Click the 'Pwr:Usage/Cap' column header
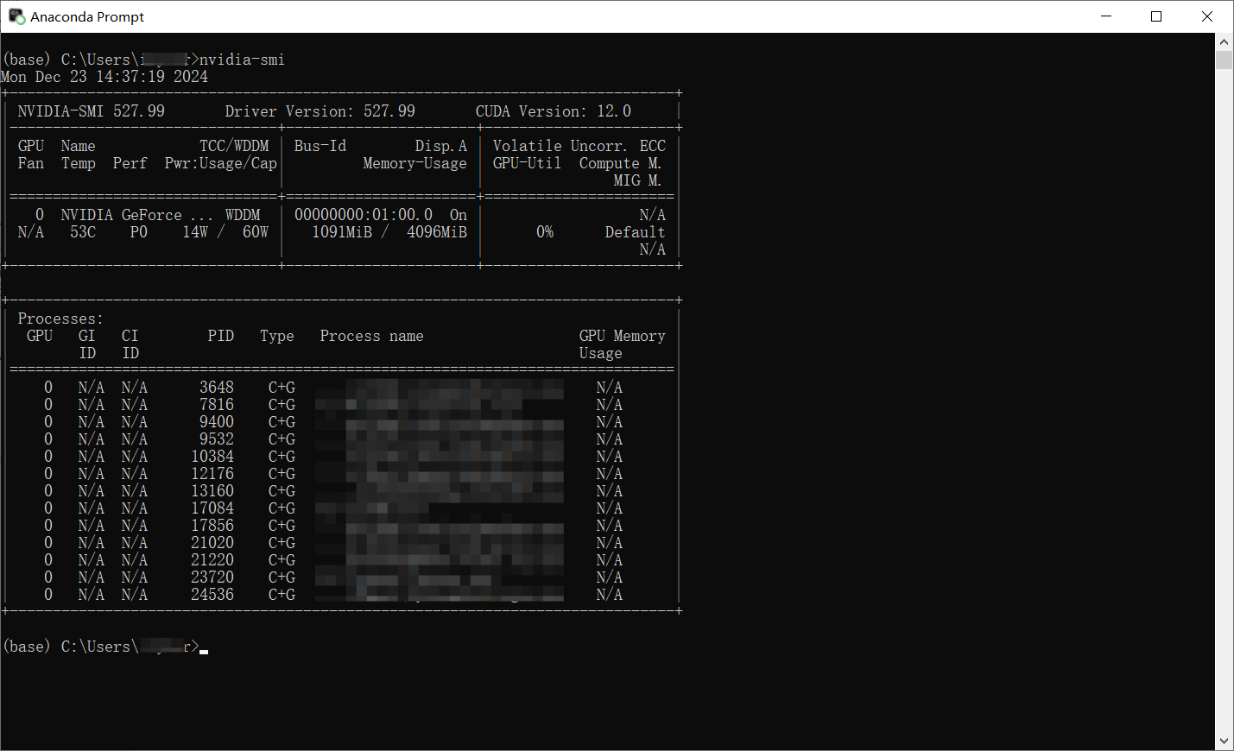Screen dimensions: 1234x751 221,163
